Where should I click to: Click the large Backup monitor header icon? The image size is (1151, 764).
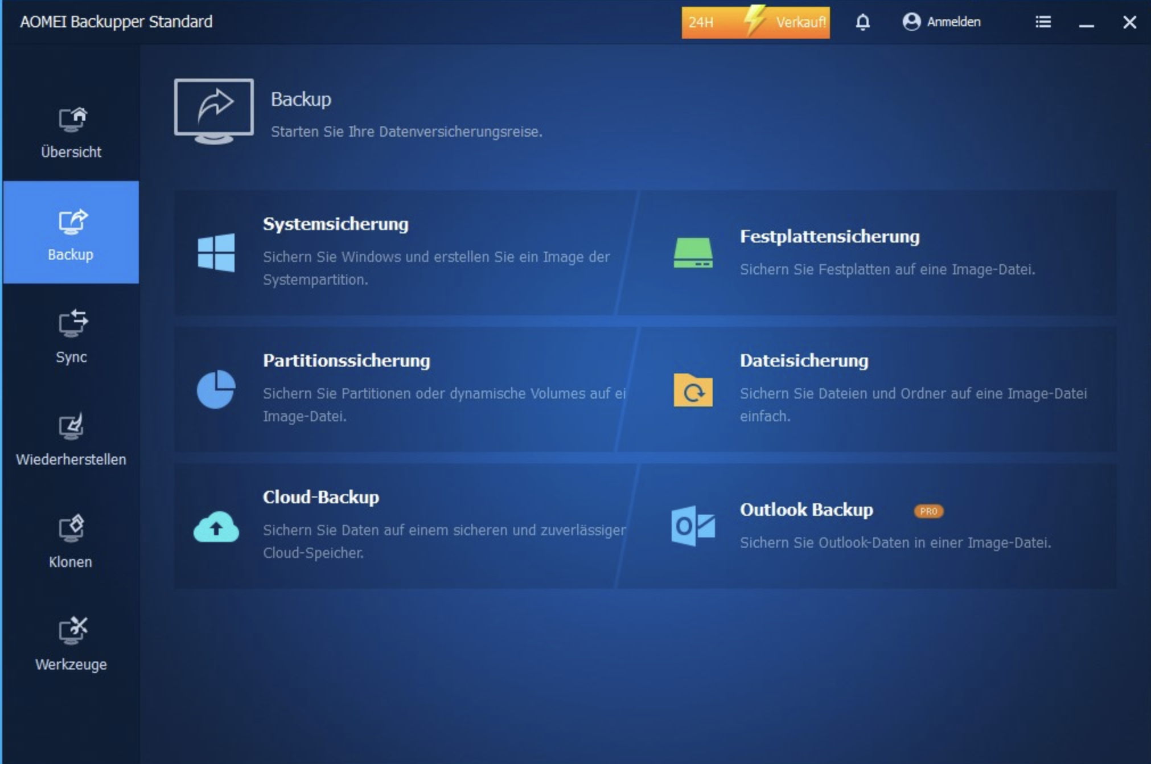(x=214, y=110)
